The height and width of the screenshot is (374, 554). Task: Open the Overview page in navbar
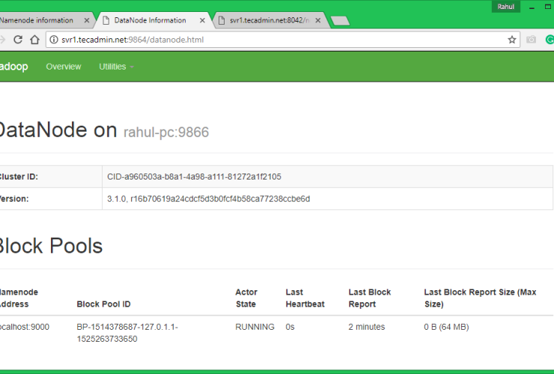coord(64,67)
